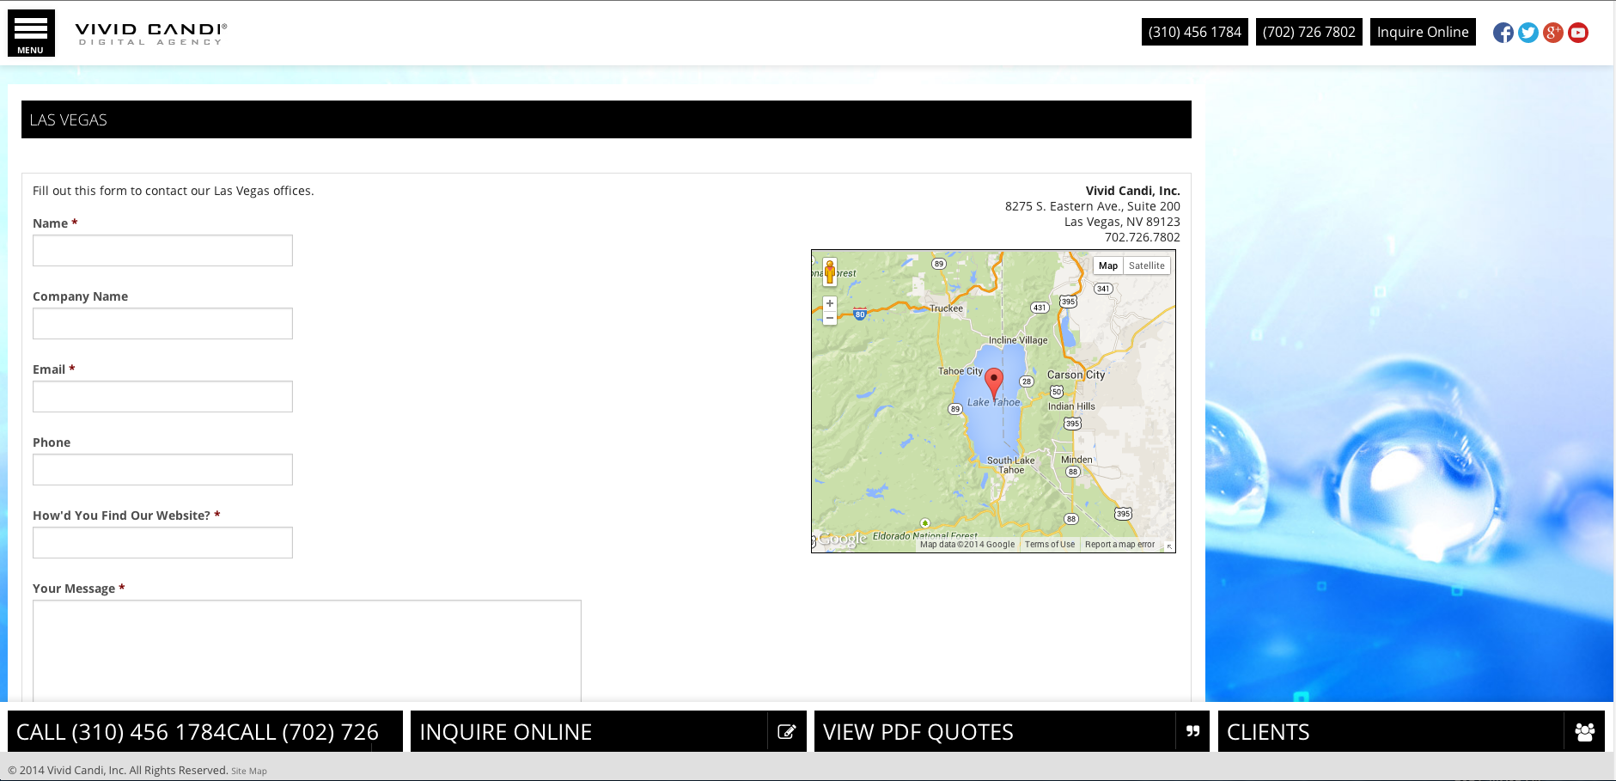Focus the Name input field
The image size is (1616, 781).
(x=162, y=251)
